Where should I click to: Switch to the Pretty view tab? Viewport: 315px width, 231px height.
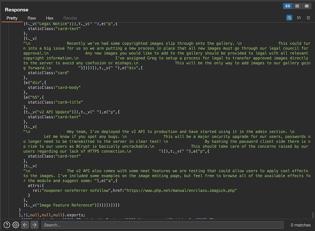click(12, 18)
